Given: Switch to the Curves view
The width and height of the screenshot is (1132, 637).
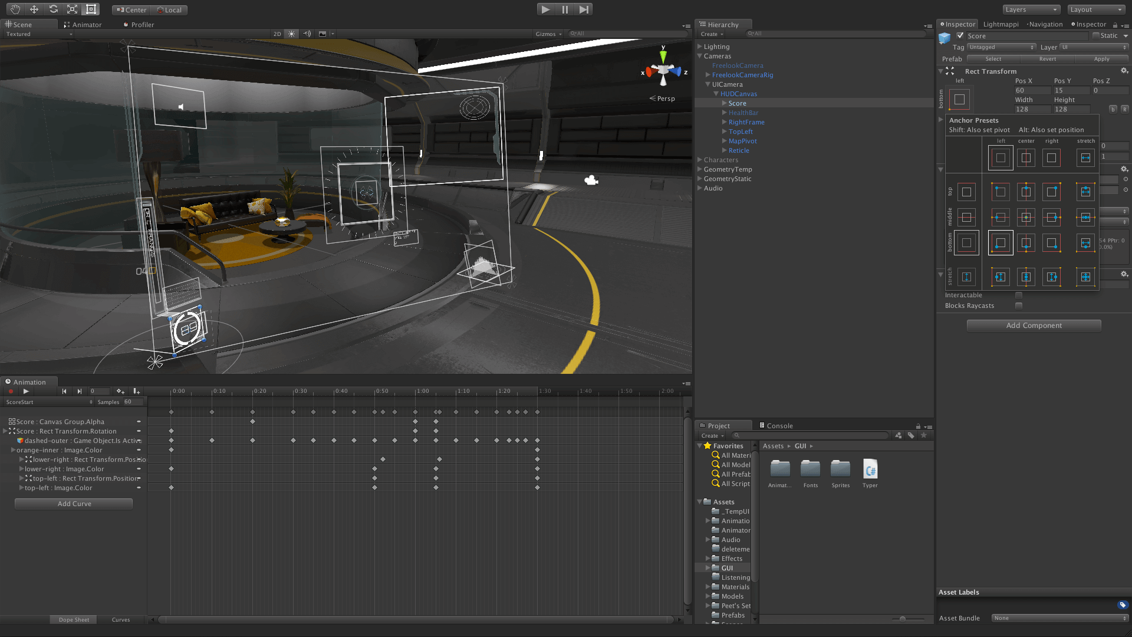Looking at the screenshot, I should pyautogui.click(x=121, y=620).
